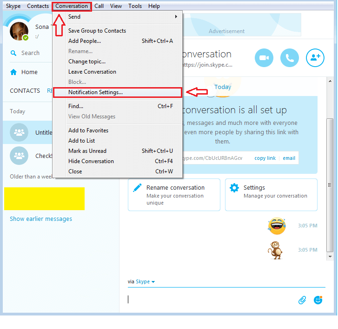The height and width of the screenshot is (329, 338).
Task: Select Close menu entry
Action: (118, 171)
